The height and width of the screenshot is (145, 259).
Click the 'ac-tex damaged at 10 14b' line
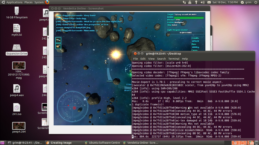(x=186, y=121)
